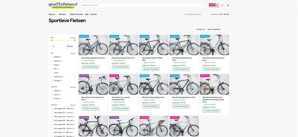Open the orange Gazelle Murcia bike photo

pyautogui.click(x=214, y=84)
